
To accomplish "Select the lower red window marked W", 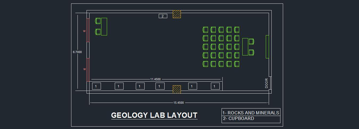I will coord(88,70).
